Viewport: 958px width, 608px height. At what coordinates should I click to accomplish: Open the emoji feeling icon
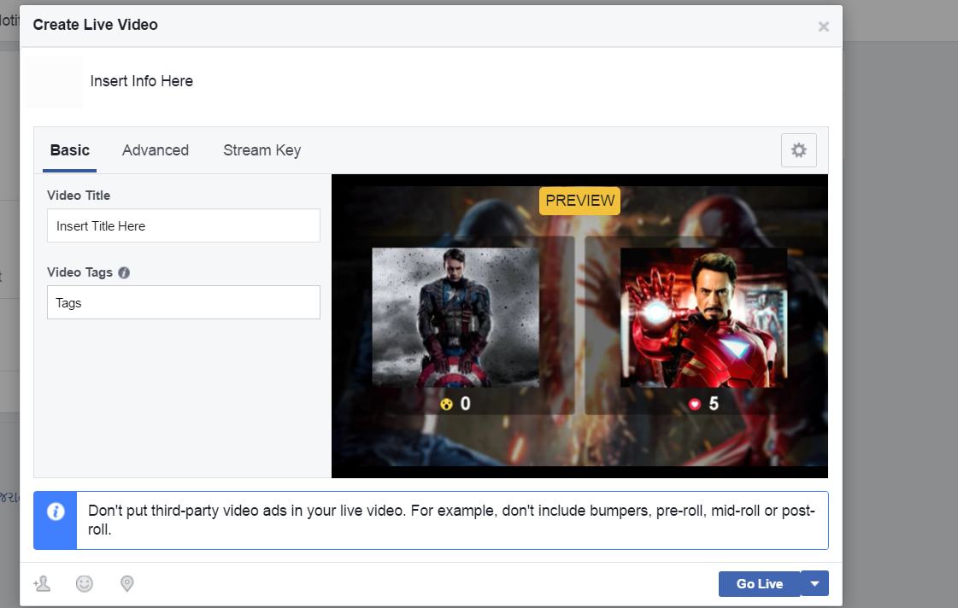coord(85,583)
